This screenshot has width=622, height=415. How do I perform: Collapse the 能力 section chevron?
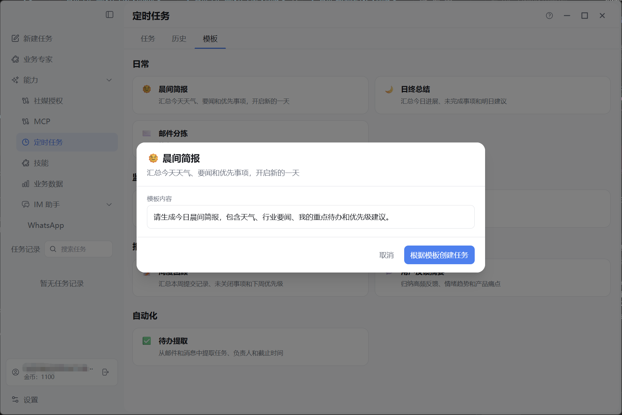pyautogui.click(x=109, y=80)
